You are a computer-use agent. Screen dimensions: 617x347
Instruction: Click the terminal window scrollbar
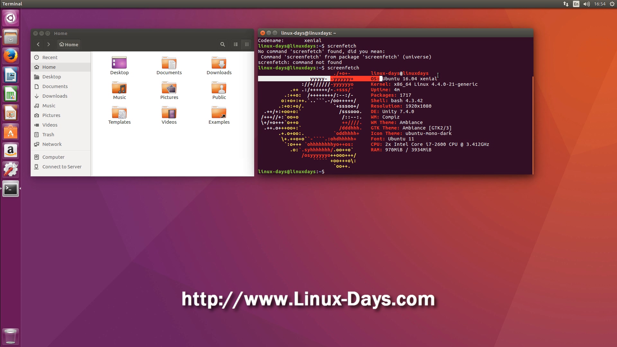click(x=532, y=125)
